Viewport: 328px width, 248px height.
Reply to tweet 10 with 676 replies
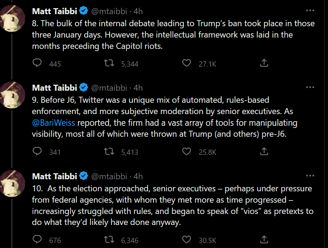coord(37,240)
